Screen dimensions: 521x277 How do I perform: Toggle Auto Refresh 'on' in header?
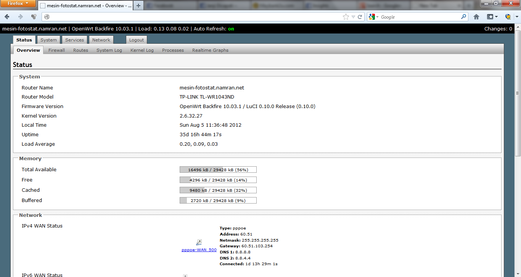click(231, 29)
